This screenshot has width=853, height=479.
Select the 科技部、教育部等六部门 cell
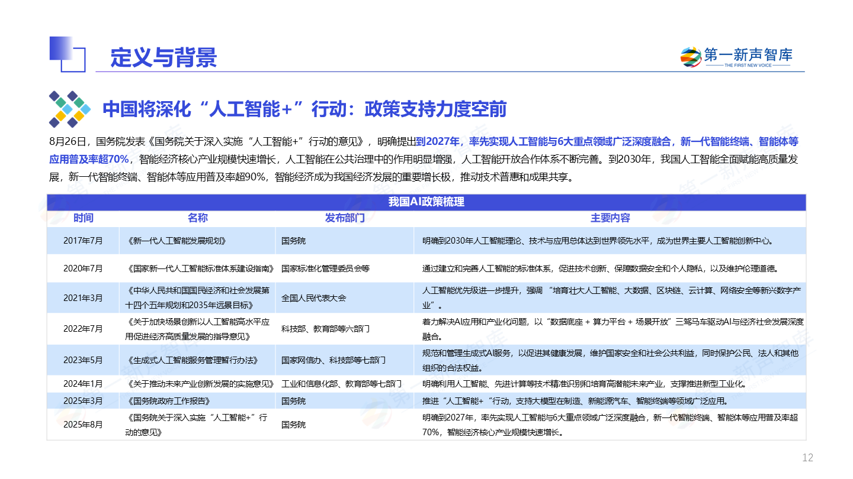point(325,329)
